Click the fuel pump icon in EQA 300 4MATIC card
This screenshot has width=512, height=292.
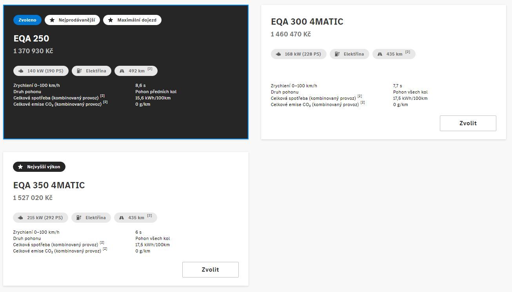337,54
